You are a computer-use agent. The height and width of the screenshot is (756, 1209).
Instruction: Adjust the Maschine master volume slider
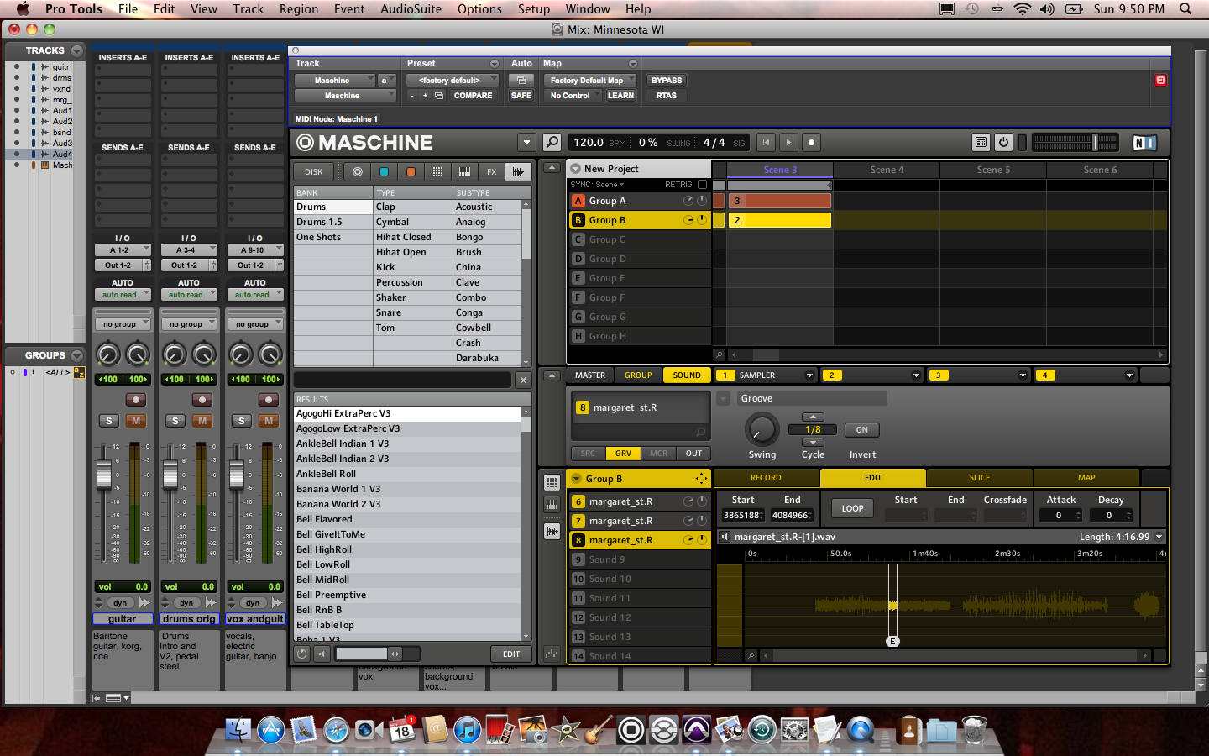[x=1095, y=143]
